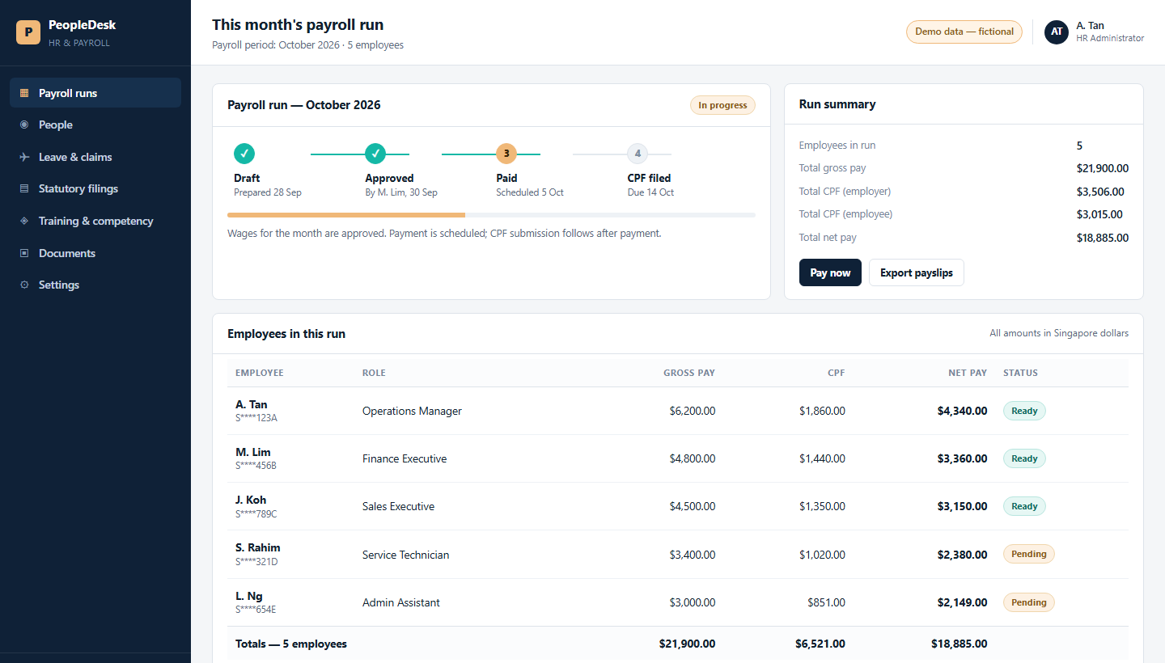The height and width of the screenshot is (663, 1165).
Task: Click Export payslips button
Action: pyautogui.click(x=917, y=272)
